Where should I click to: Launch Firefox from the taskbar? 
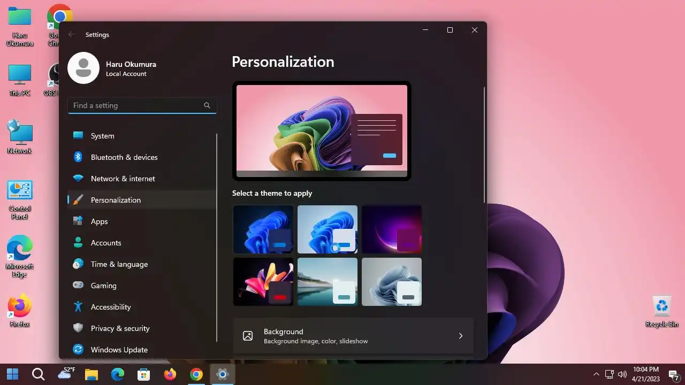pos(170,374)
